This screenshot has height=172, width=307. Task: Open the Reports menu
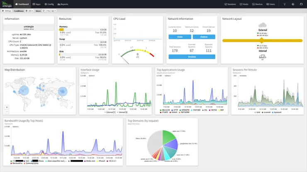coord(63,4)
